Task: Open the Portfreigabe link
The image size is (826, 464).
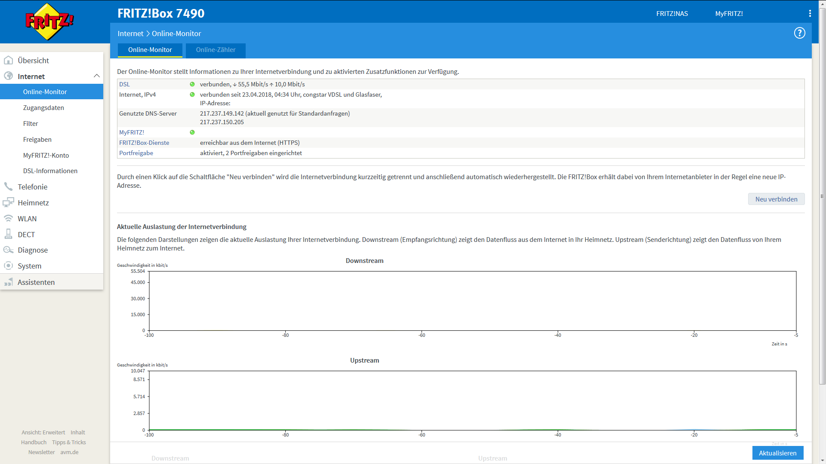Action: click(136, 153)
